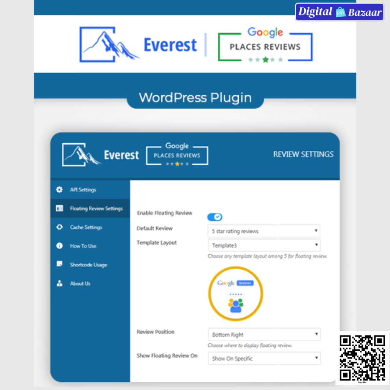Click the About Us person icon
This screenshot has height=390, width=390.
(60, 283)
